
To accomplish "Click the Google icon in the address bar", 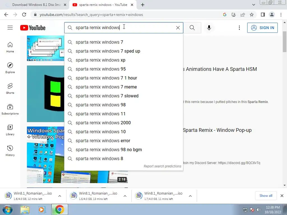I will point(225,15).
